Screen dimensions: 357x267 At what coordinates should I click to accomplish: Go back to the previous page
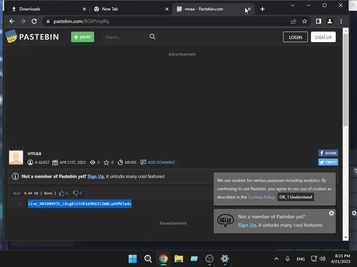(x=12, y=21)
